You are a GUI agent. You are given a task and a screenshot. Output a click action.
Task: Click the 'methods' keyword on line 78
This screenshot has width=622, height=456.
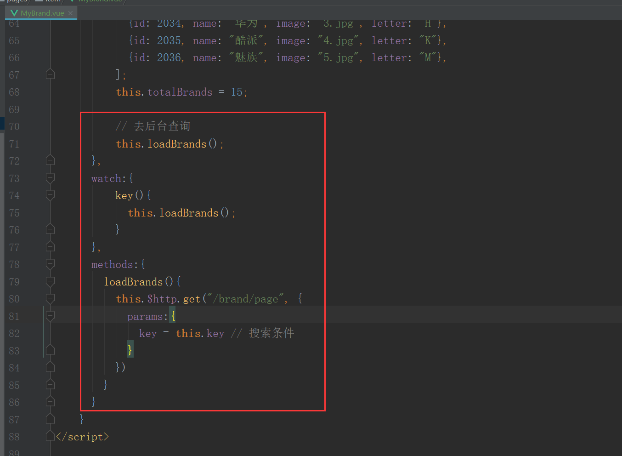(112, 264)
